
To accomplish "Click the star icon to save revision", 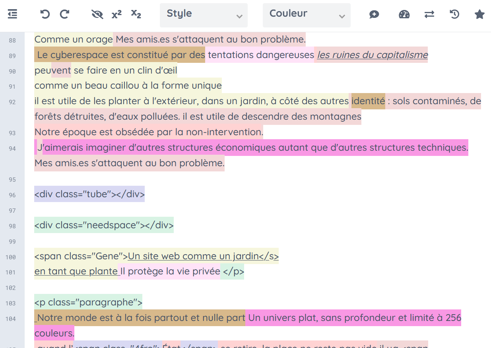I will click(x=479, y=14).
